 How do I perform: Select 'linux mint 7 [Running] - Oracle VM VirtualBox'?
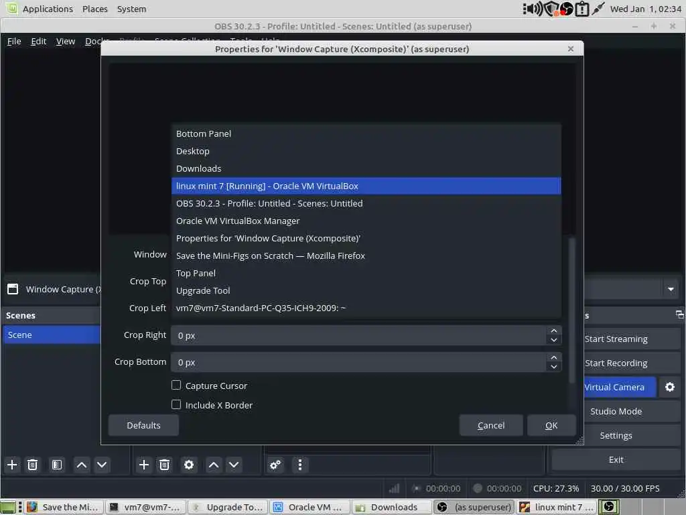366,186
